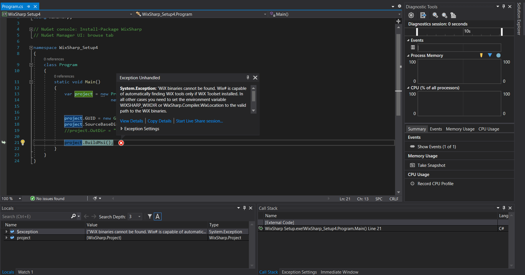Expand the $exception row in Locals
Image resolution: width=525 pixels, height=275 pixels.
coord(6,232)
